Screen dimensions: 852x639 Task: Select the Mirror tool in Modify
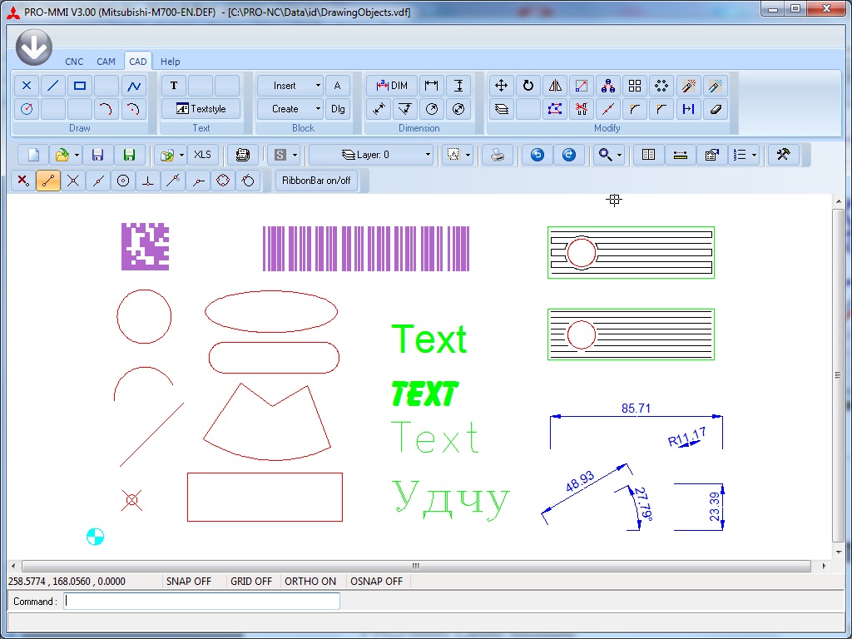[555, 86]
